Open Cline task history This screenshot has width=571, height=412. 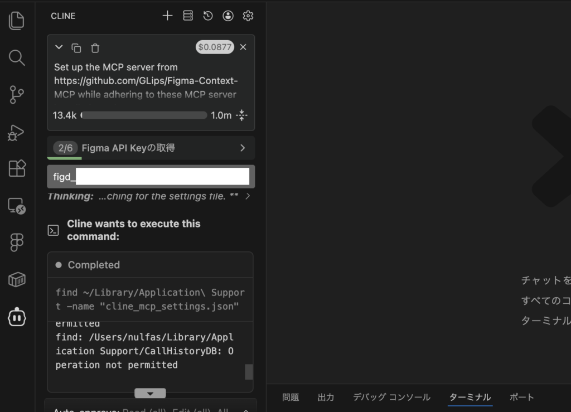[208, 16]
